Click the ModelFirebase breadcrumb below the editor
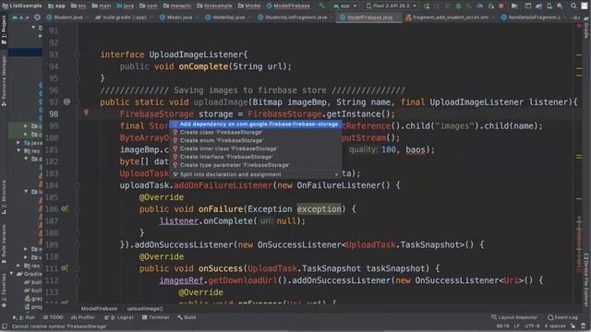 click(x=99, y=309)
